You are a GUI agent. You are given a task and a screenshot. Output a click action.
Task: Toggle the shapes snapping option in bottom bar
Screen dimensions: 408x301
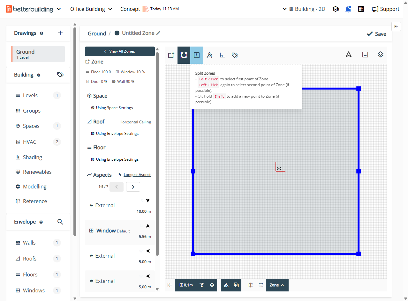point(226,285)
